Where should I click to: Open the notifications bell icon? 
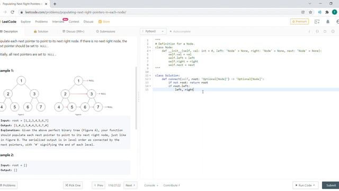pos(328,22)
